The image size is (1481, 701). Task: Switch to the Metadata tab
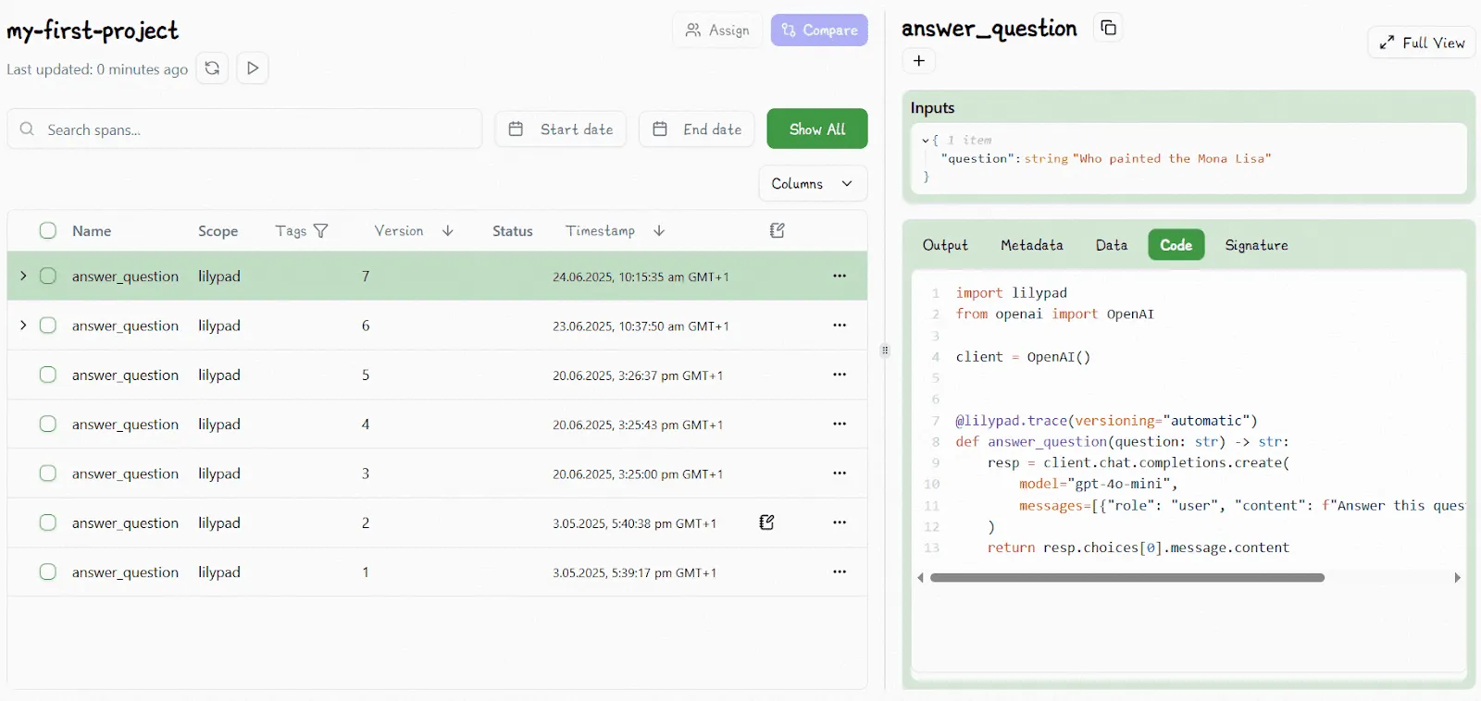point(1031,245)
